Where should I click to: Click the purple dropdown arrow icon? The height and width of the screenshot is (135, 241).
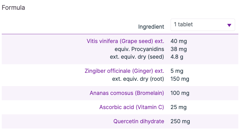point(229,25)
